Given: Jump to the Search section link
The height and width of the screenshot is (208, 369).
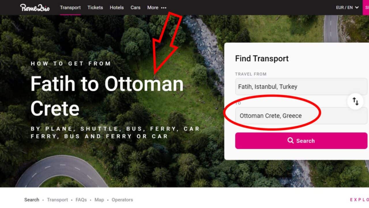Looking at the screenshot, I should coord(32,200).
